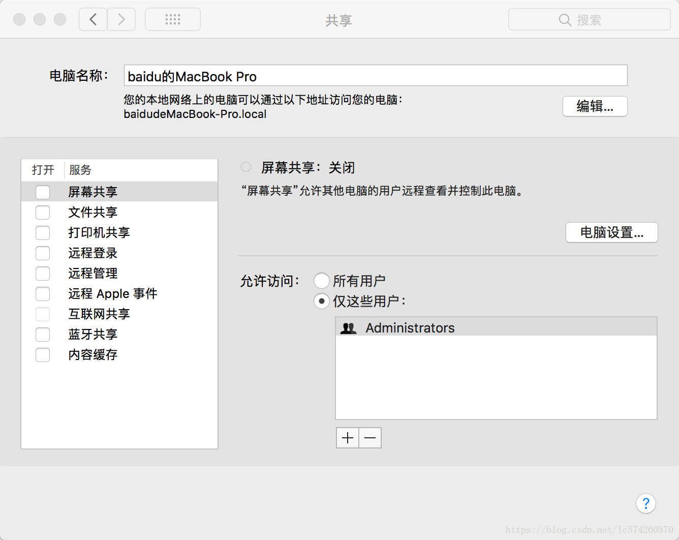The width and height of the screenshot is (679, 540).
Task: Toggle the 互联网共享 checkbox
Action: click(x=43, y=314)
